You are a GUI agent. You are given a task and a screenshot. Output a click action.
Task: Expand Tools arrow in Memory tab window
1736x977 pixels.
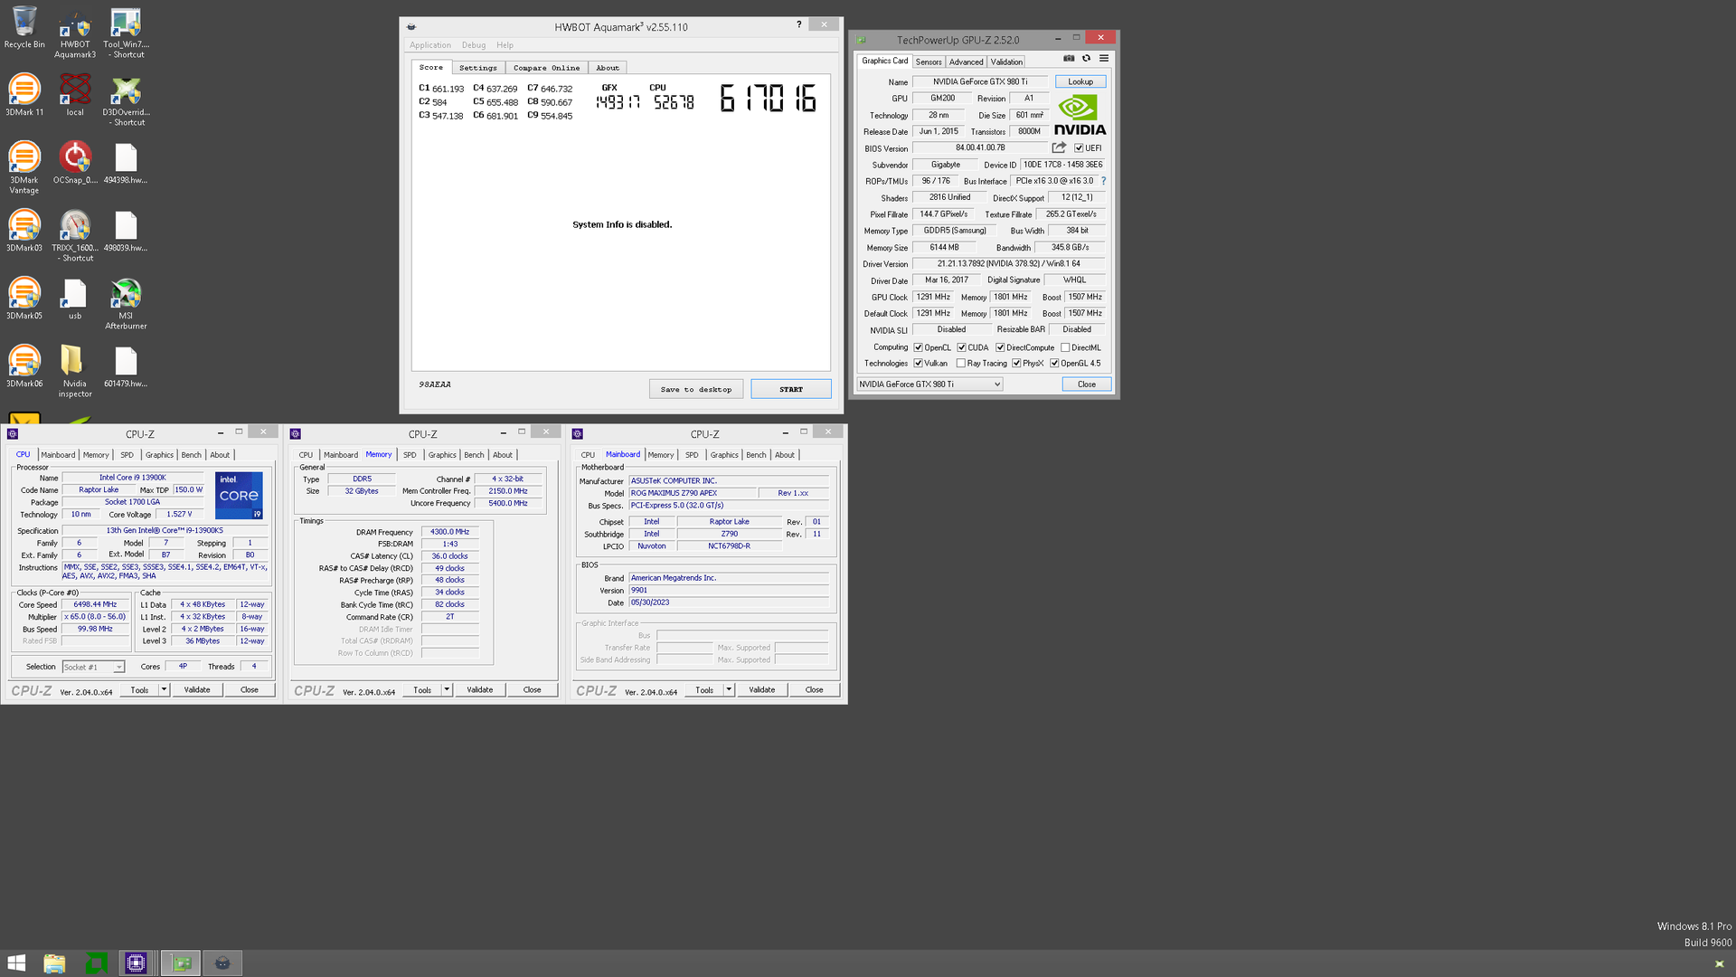point(447,690)
